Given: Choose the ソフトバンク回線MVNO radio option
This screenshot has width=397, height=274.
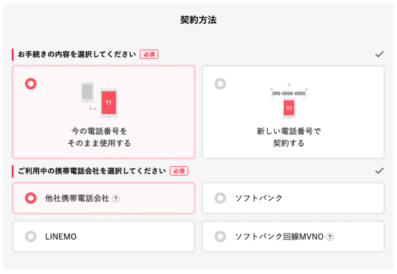Looking at the screenshot, I should coord(220,236).
